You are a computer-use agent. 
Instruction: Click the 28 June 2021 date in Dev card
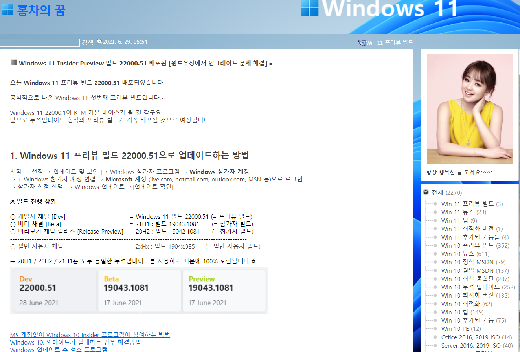click(39, 303)
